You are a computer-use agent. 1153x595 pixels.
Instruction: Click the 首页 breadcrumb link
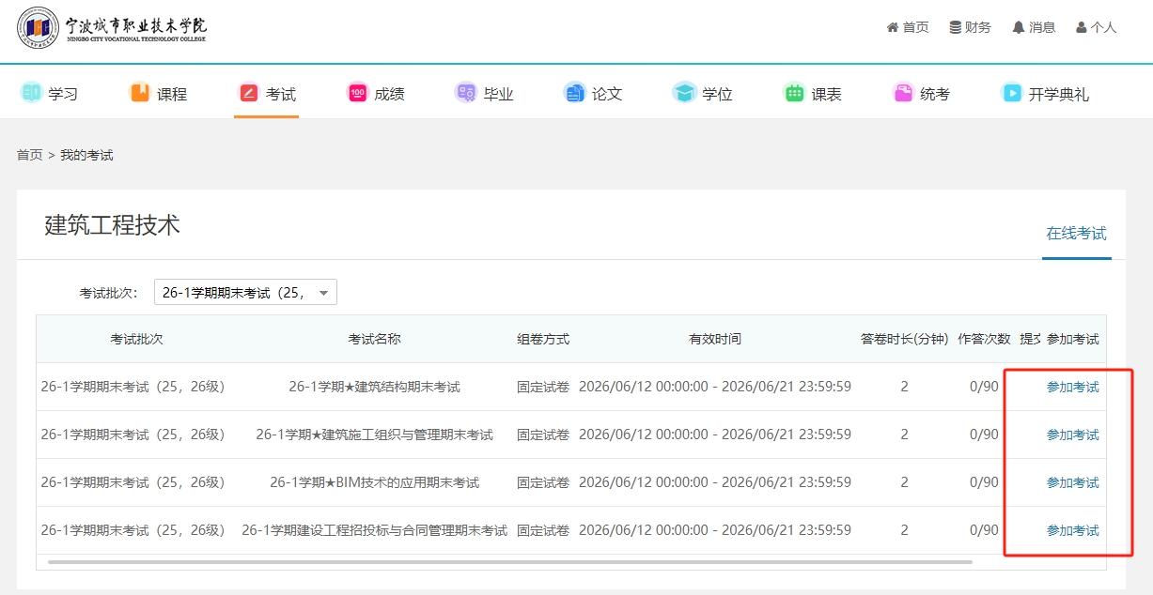[x=30, y=155]
